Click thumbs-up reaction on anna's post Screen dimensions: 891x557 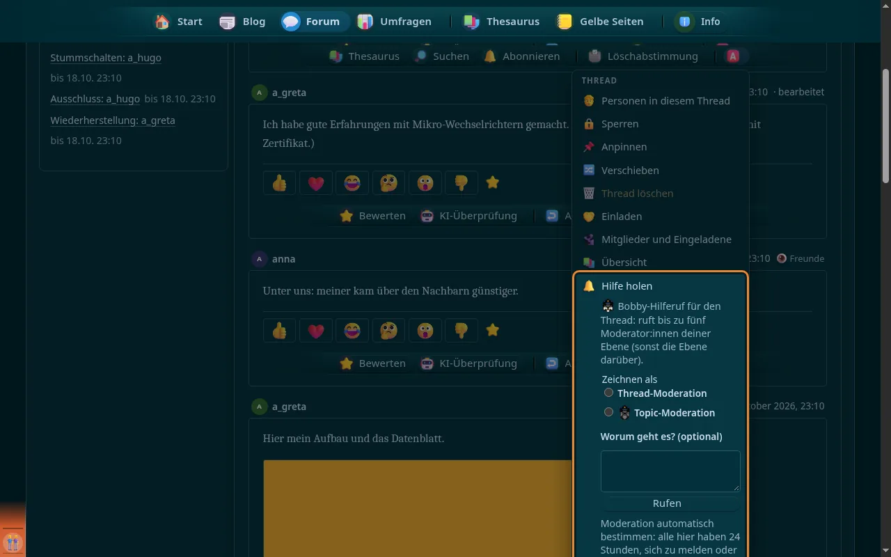(x=280, y=331)
